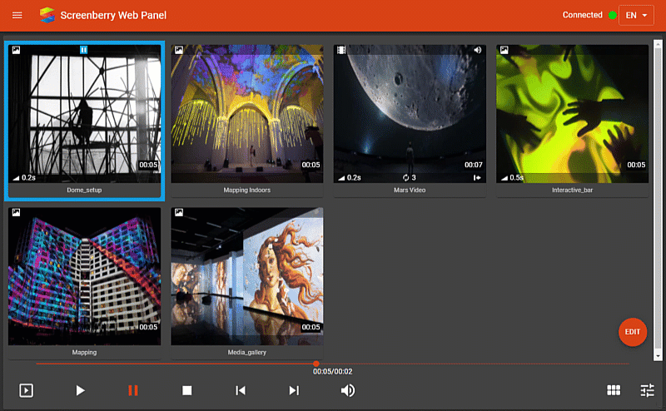This screenshot has width=666, height=411.
Task: Click the volume speaker icon
Action: (x=348, y=390)
